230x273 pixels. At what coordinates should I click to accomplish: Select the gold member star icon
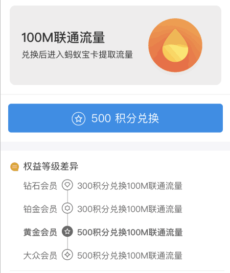pos(67,231)
